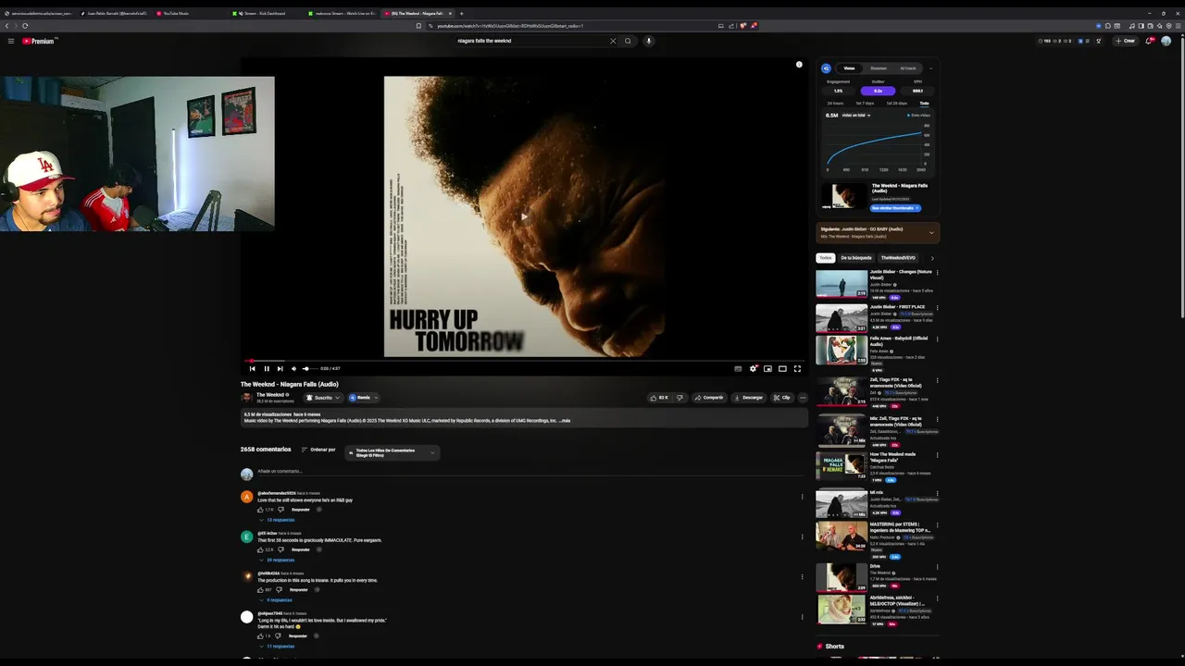
Task: Select the purple Outlier 9.2x badge
Action: point(878,91)
